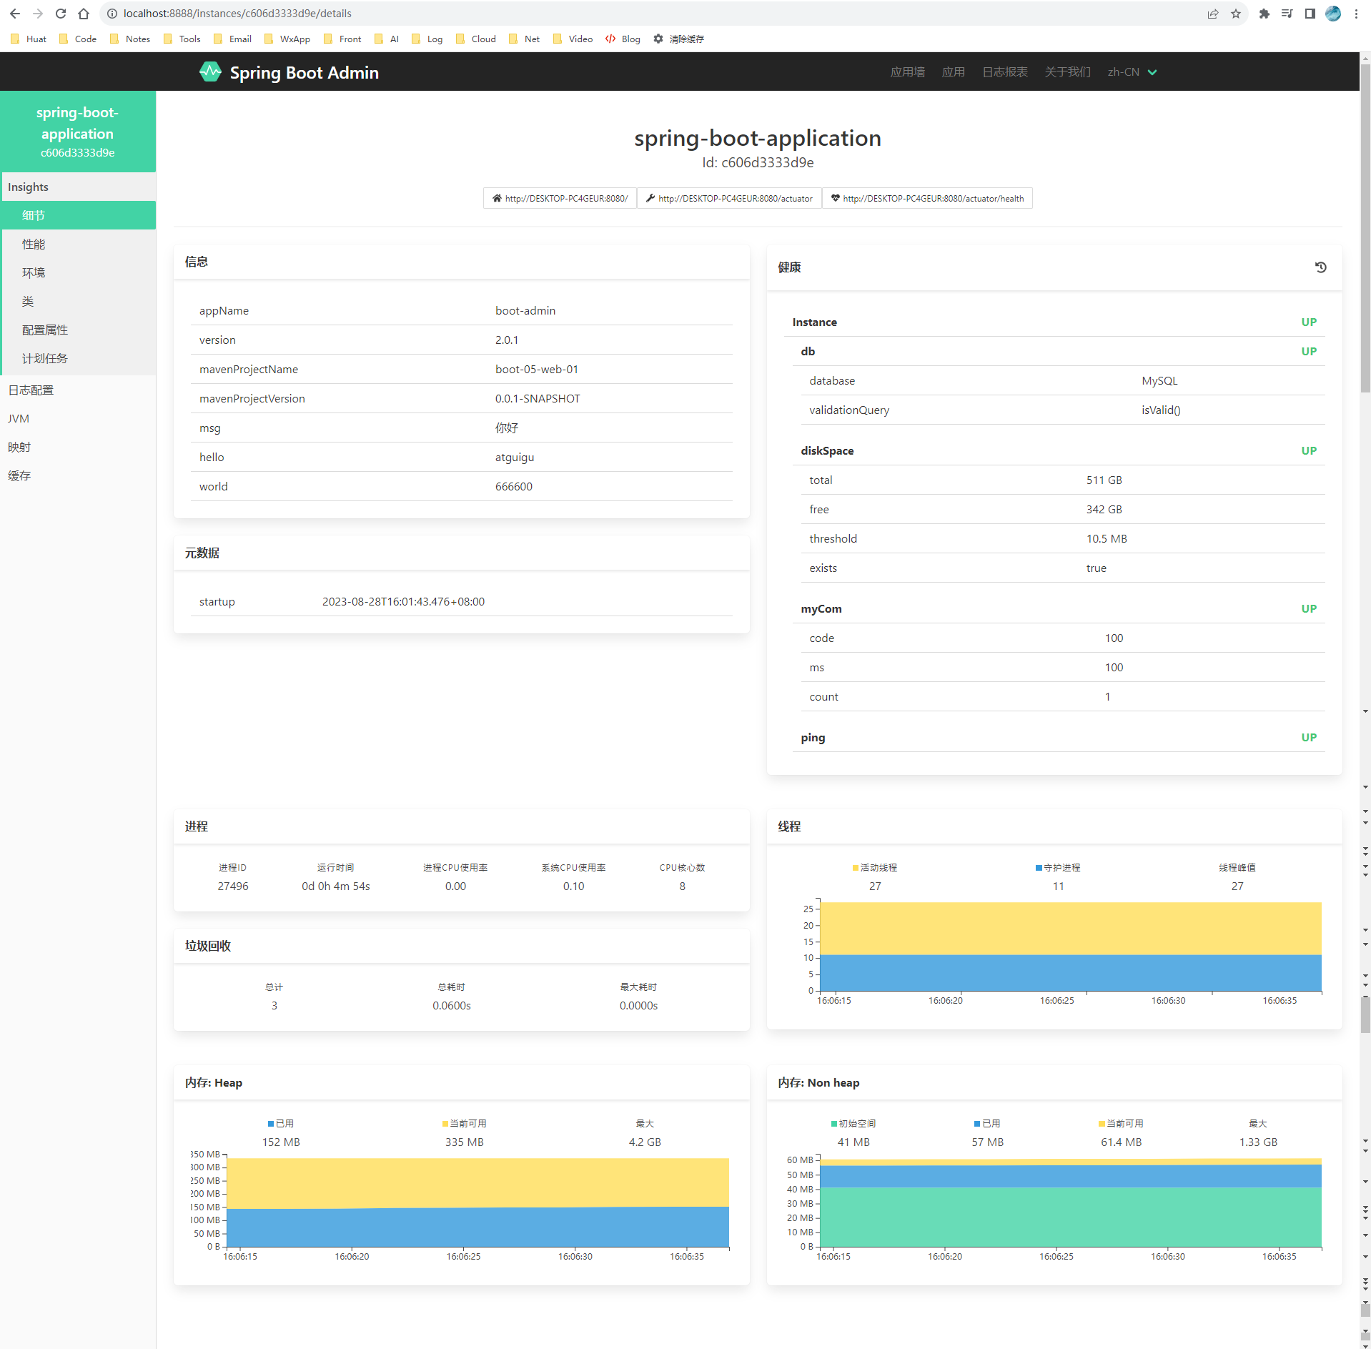Image resolution: width=1371 pixels, height=1349 pixels.
Task: Expand the JVM sidebar section
Action: pyautogui.click(x=19, y=418)
